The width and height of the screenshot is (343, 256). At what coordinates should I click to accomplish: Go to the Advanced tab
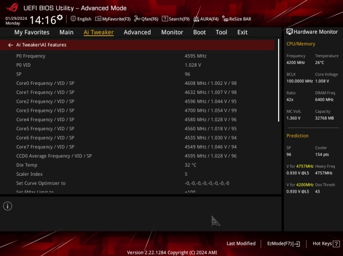click(137, 32)
